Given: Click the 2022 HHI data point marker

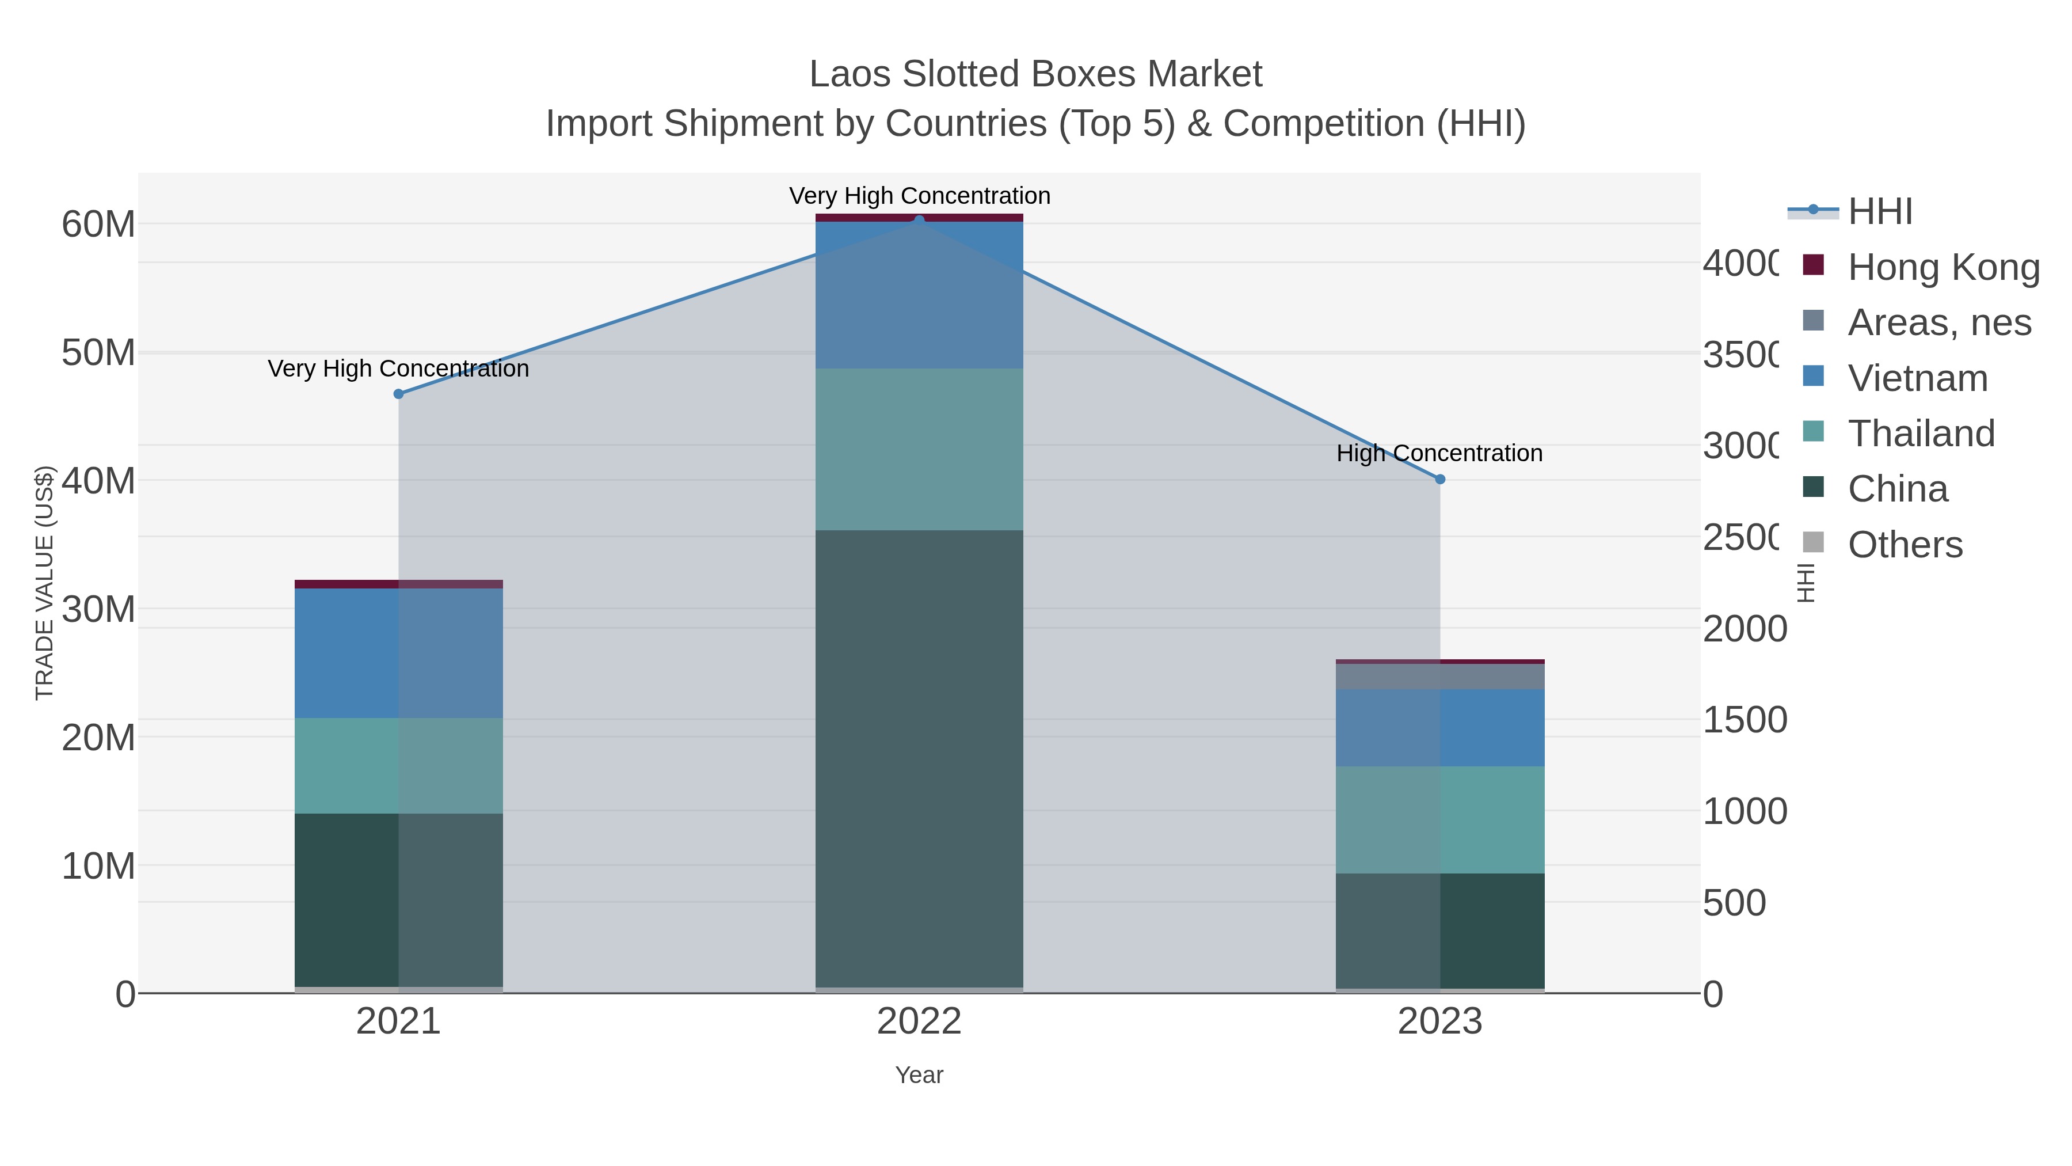Looking at the screenshot, I should click(x=919, y=221).
